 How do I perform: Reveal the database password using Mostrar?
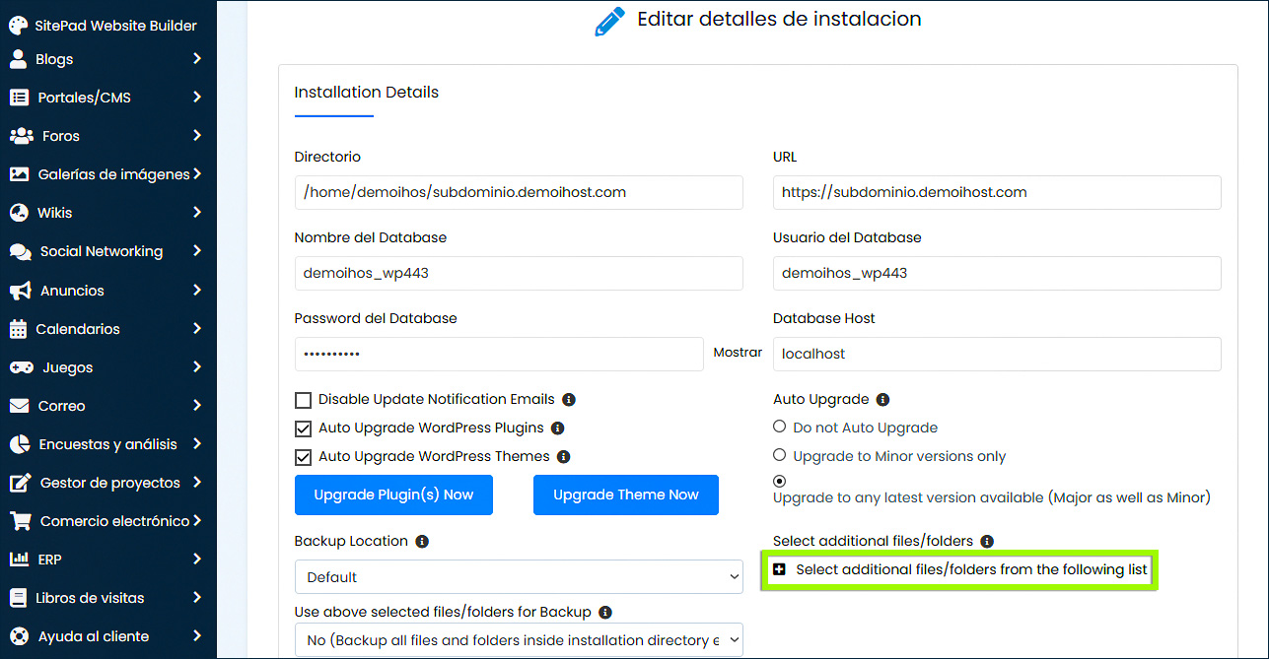[x=737, y=351]
